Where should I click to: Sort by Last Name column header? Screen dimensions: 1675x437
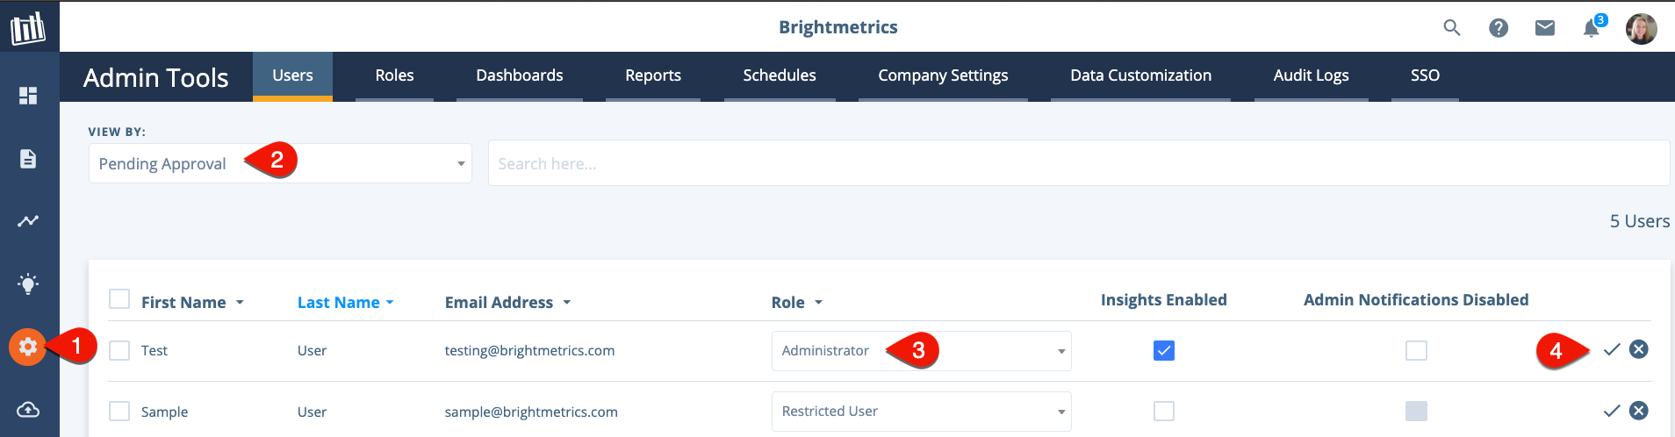(x=346, y=302)
